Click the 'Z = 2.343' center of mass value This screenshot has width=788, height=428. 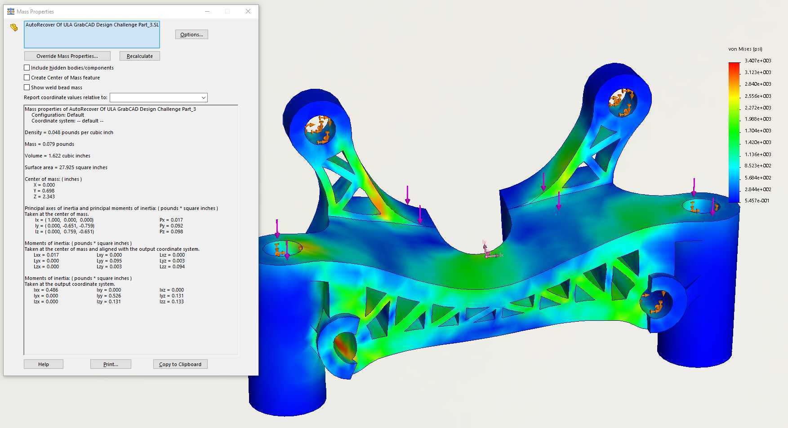pyautogui.click(x=44, y=197)
